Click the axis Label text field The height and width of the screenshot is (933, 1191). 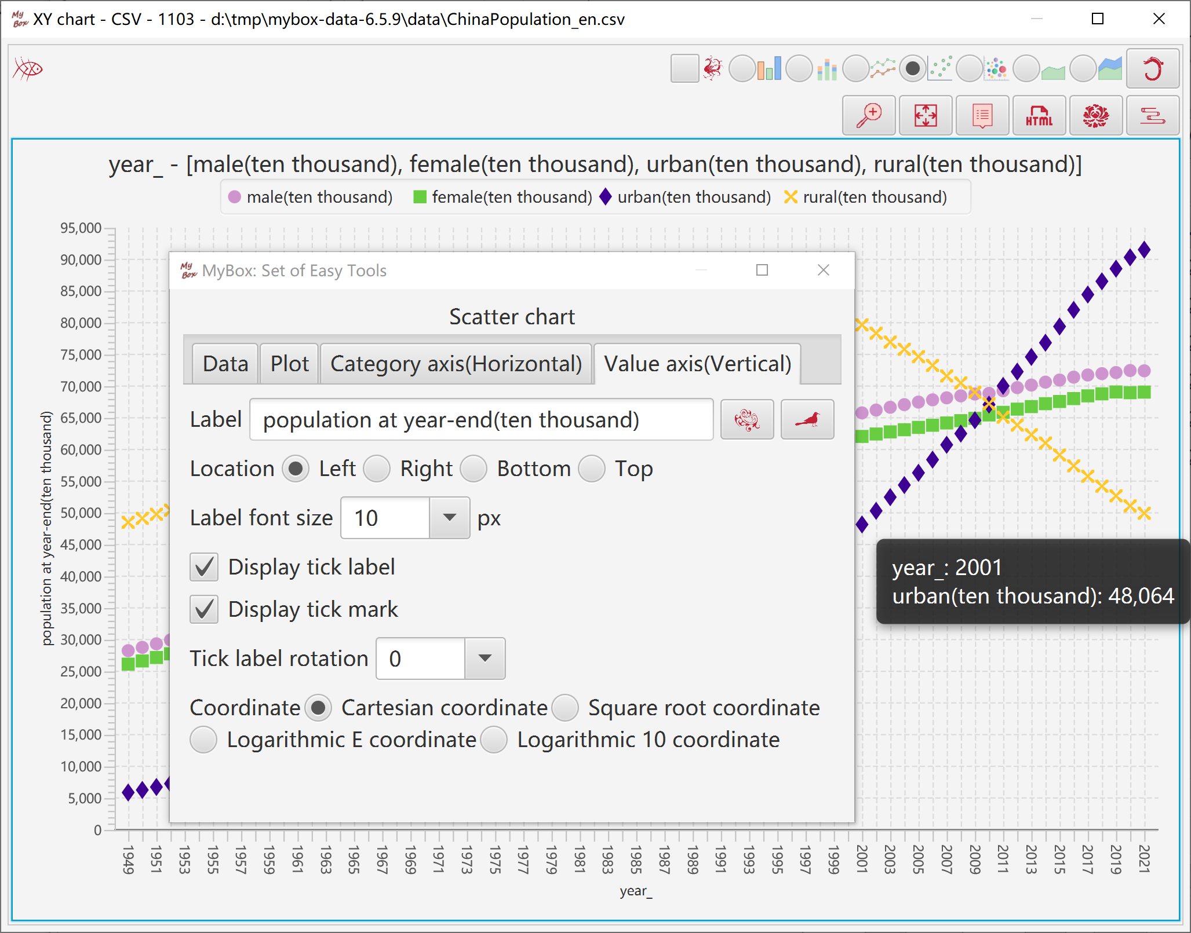pyautogui.click(x=481, y=419)
